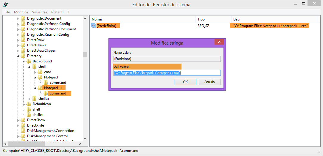This screenshot has width=323, height=156.
Task: Click the tree pane scroll right arrow
Action: click(80, 144)
